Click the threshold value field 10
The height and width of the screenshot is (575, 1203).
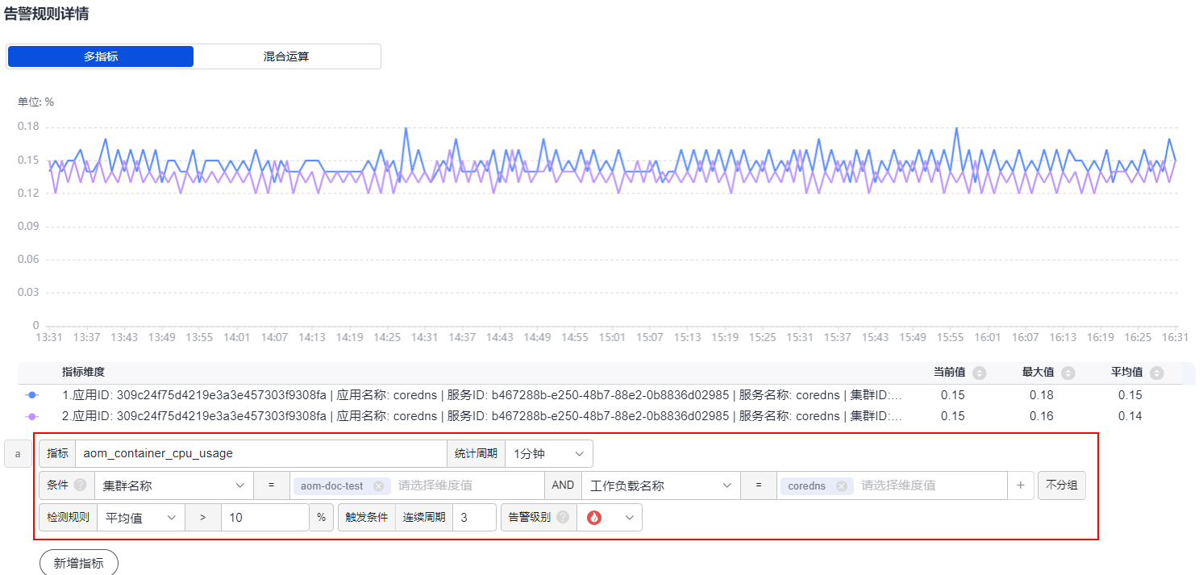tap(265, 518)
